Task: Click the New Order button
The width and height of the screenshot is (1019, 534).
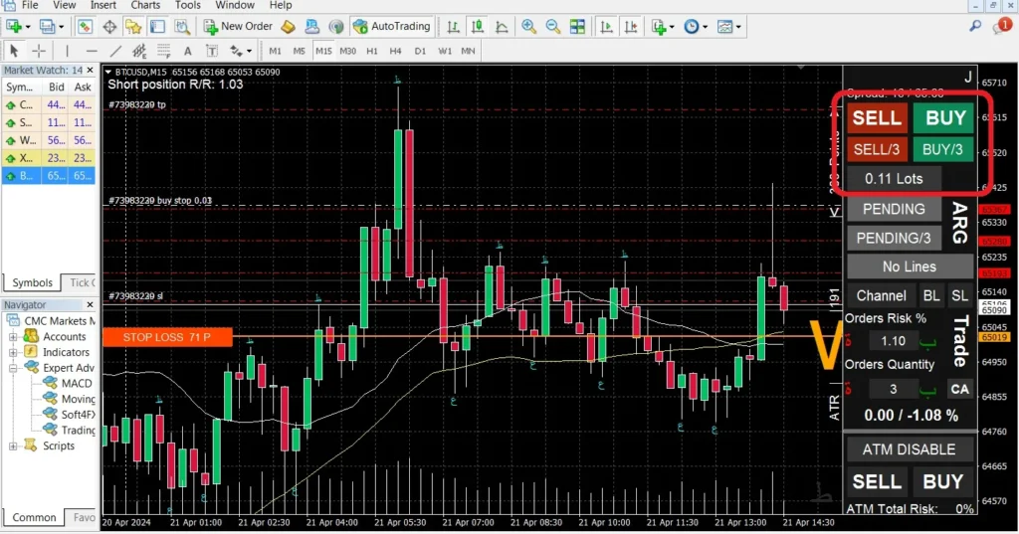Action: pos(238,27)
